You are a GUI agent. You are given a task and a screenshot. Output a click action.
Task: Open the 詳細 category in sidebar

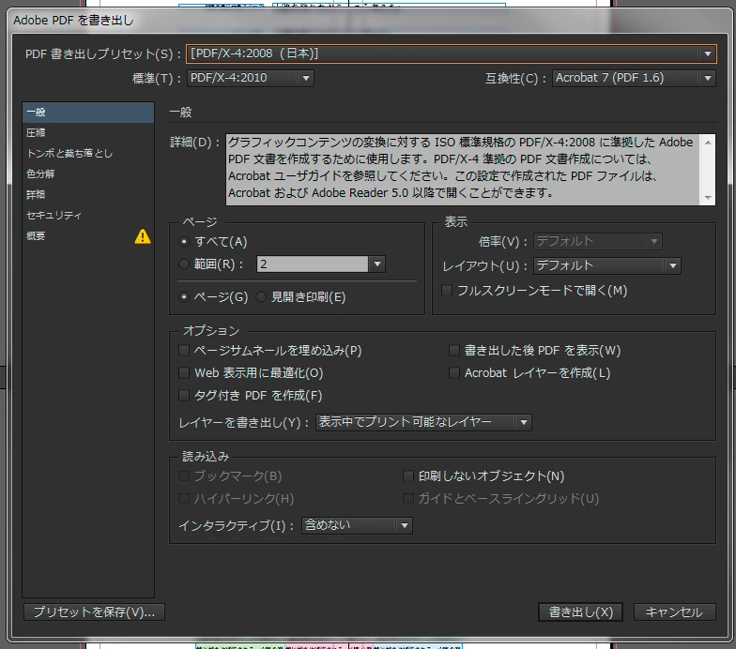(x=88, y=195)
